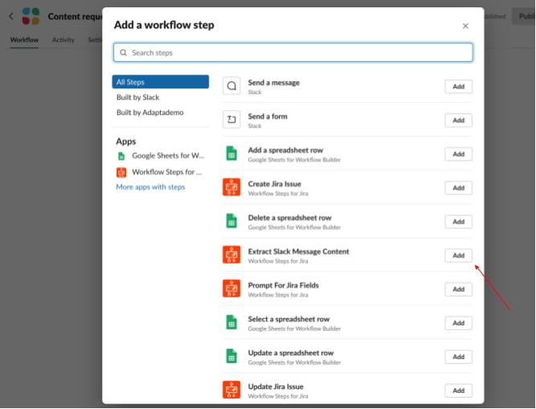Click the Update a spreadsheet row title

click(291, 353)
